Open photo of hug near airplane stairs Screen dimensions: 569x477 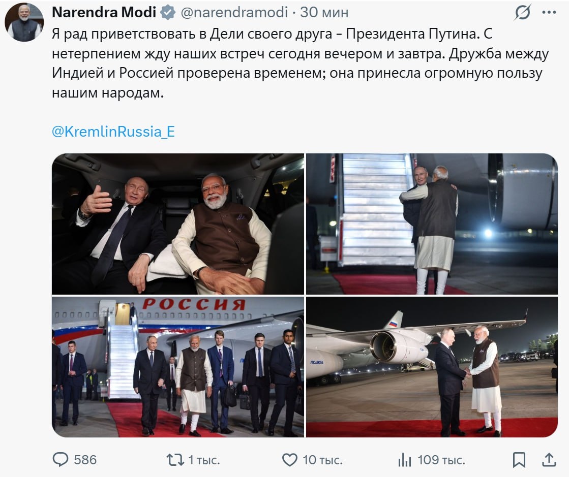[432, 224]
